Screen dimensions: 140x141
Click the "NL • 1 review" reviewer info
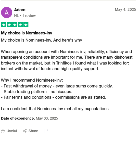[x=25, y=16]
